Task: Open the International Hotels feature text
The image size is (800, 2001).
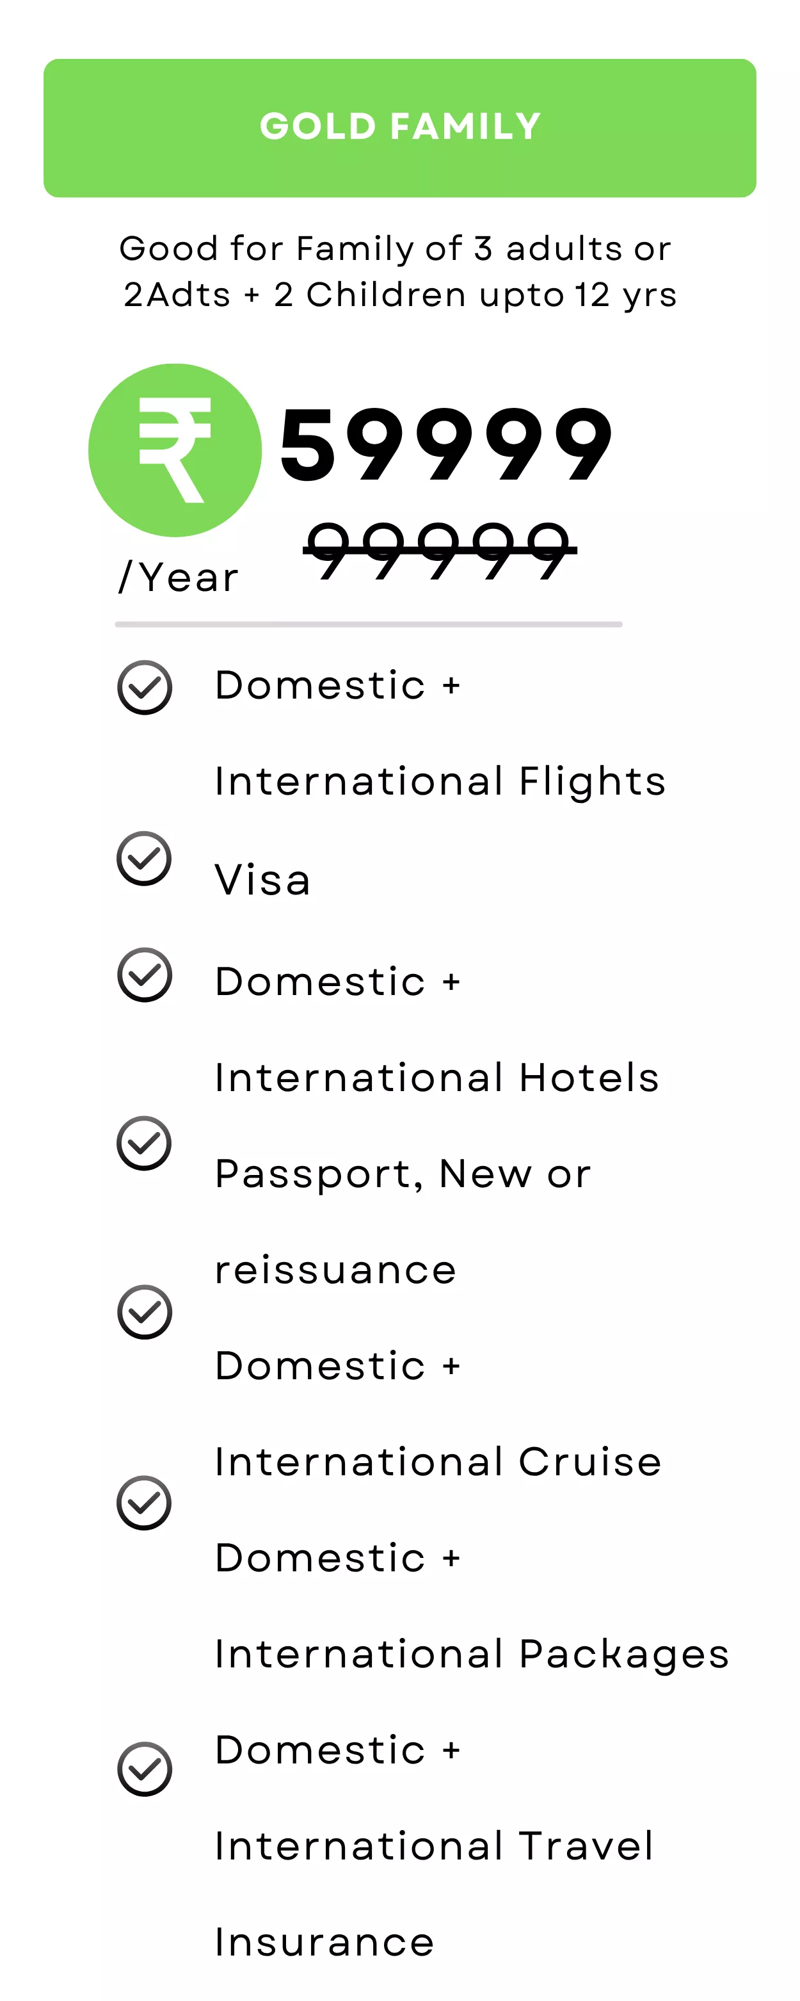Action: coord(436,1029)
